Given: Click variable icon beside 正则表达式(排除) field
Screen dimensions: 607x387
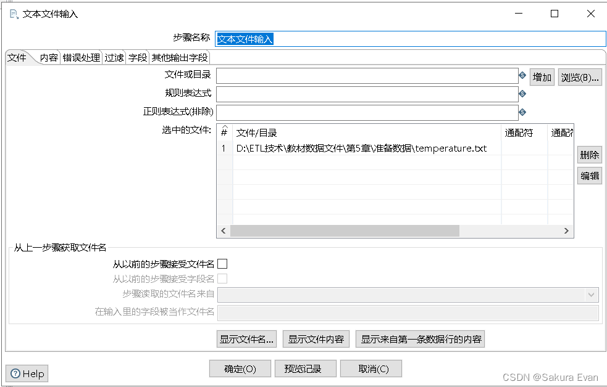Looking at the screenshot, I should coord(522,112).
